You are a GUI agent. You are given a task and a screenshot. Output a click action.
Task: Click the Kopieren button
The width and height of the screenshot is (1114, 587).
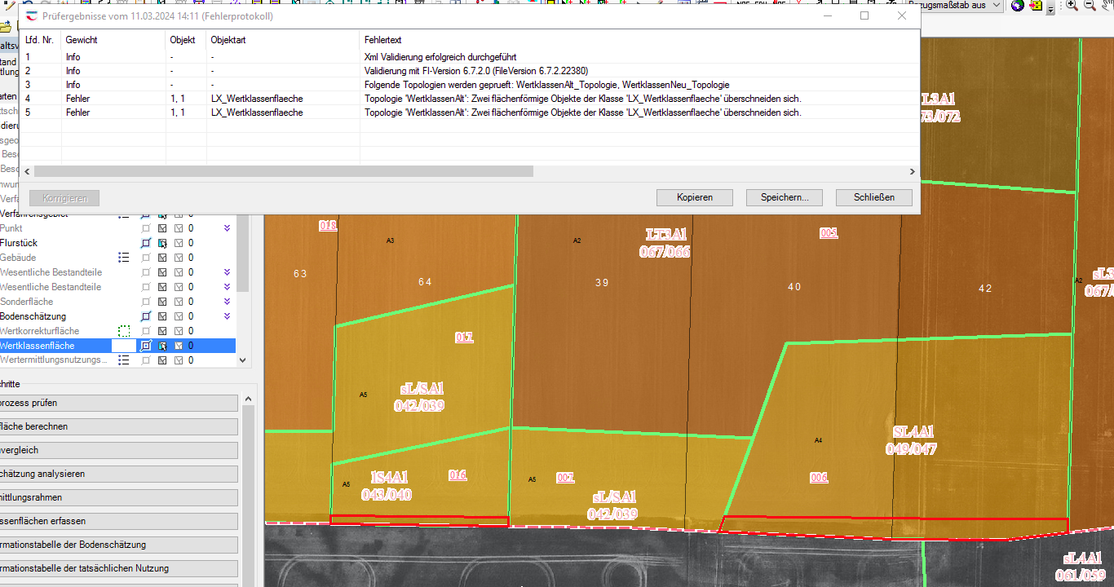694,197
